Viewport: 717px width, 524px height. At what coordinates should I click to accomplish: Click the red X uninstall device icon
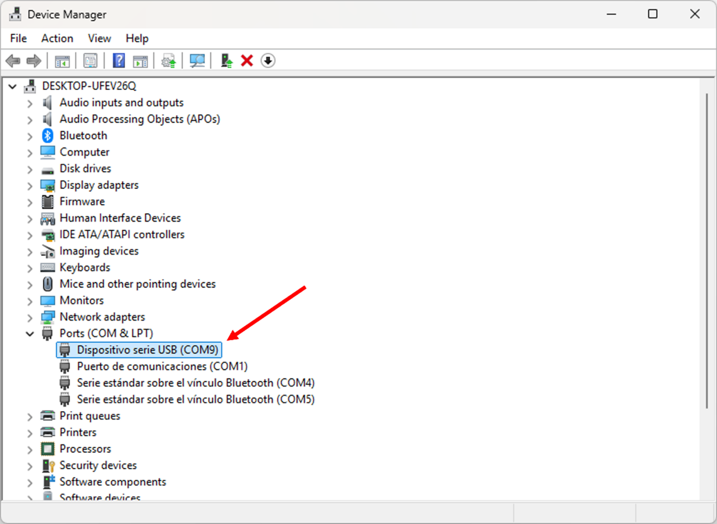pyautogui.click(x=247, y=61)
